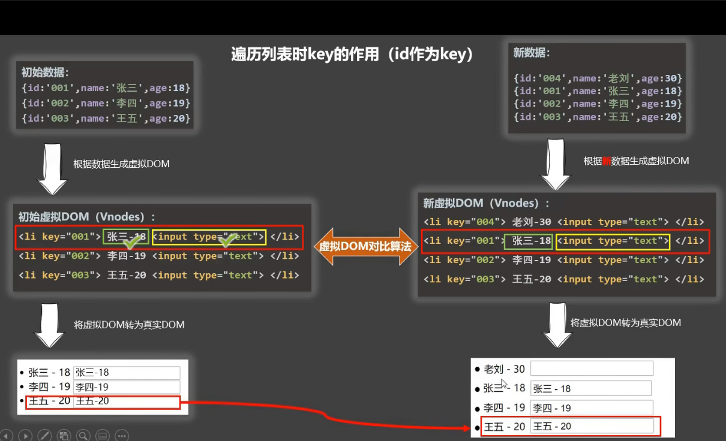Select the id:'003' 王五 row in 新数据
The width and height of the screenshot is (726, 441).
point(598,117)
